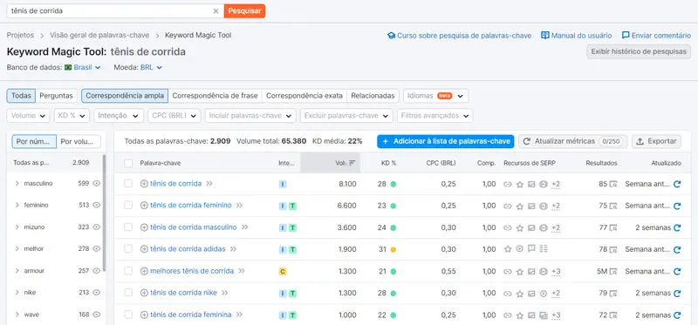Check the melhores tênis de corrida checkbox
This screenshot has width=698, height=325.
[x=128, y=271]
